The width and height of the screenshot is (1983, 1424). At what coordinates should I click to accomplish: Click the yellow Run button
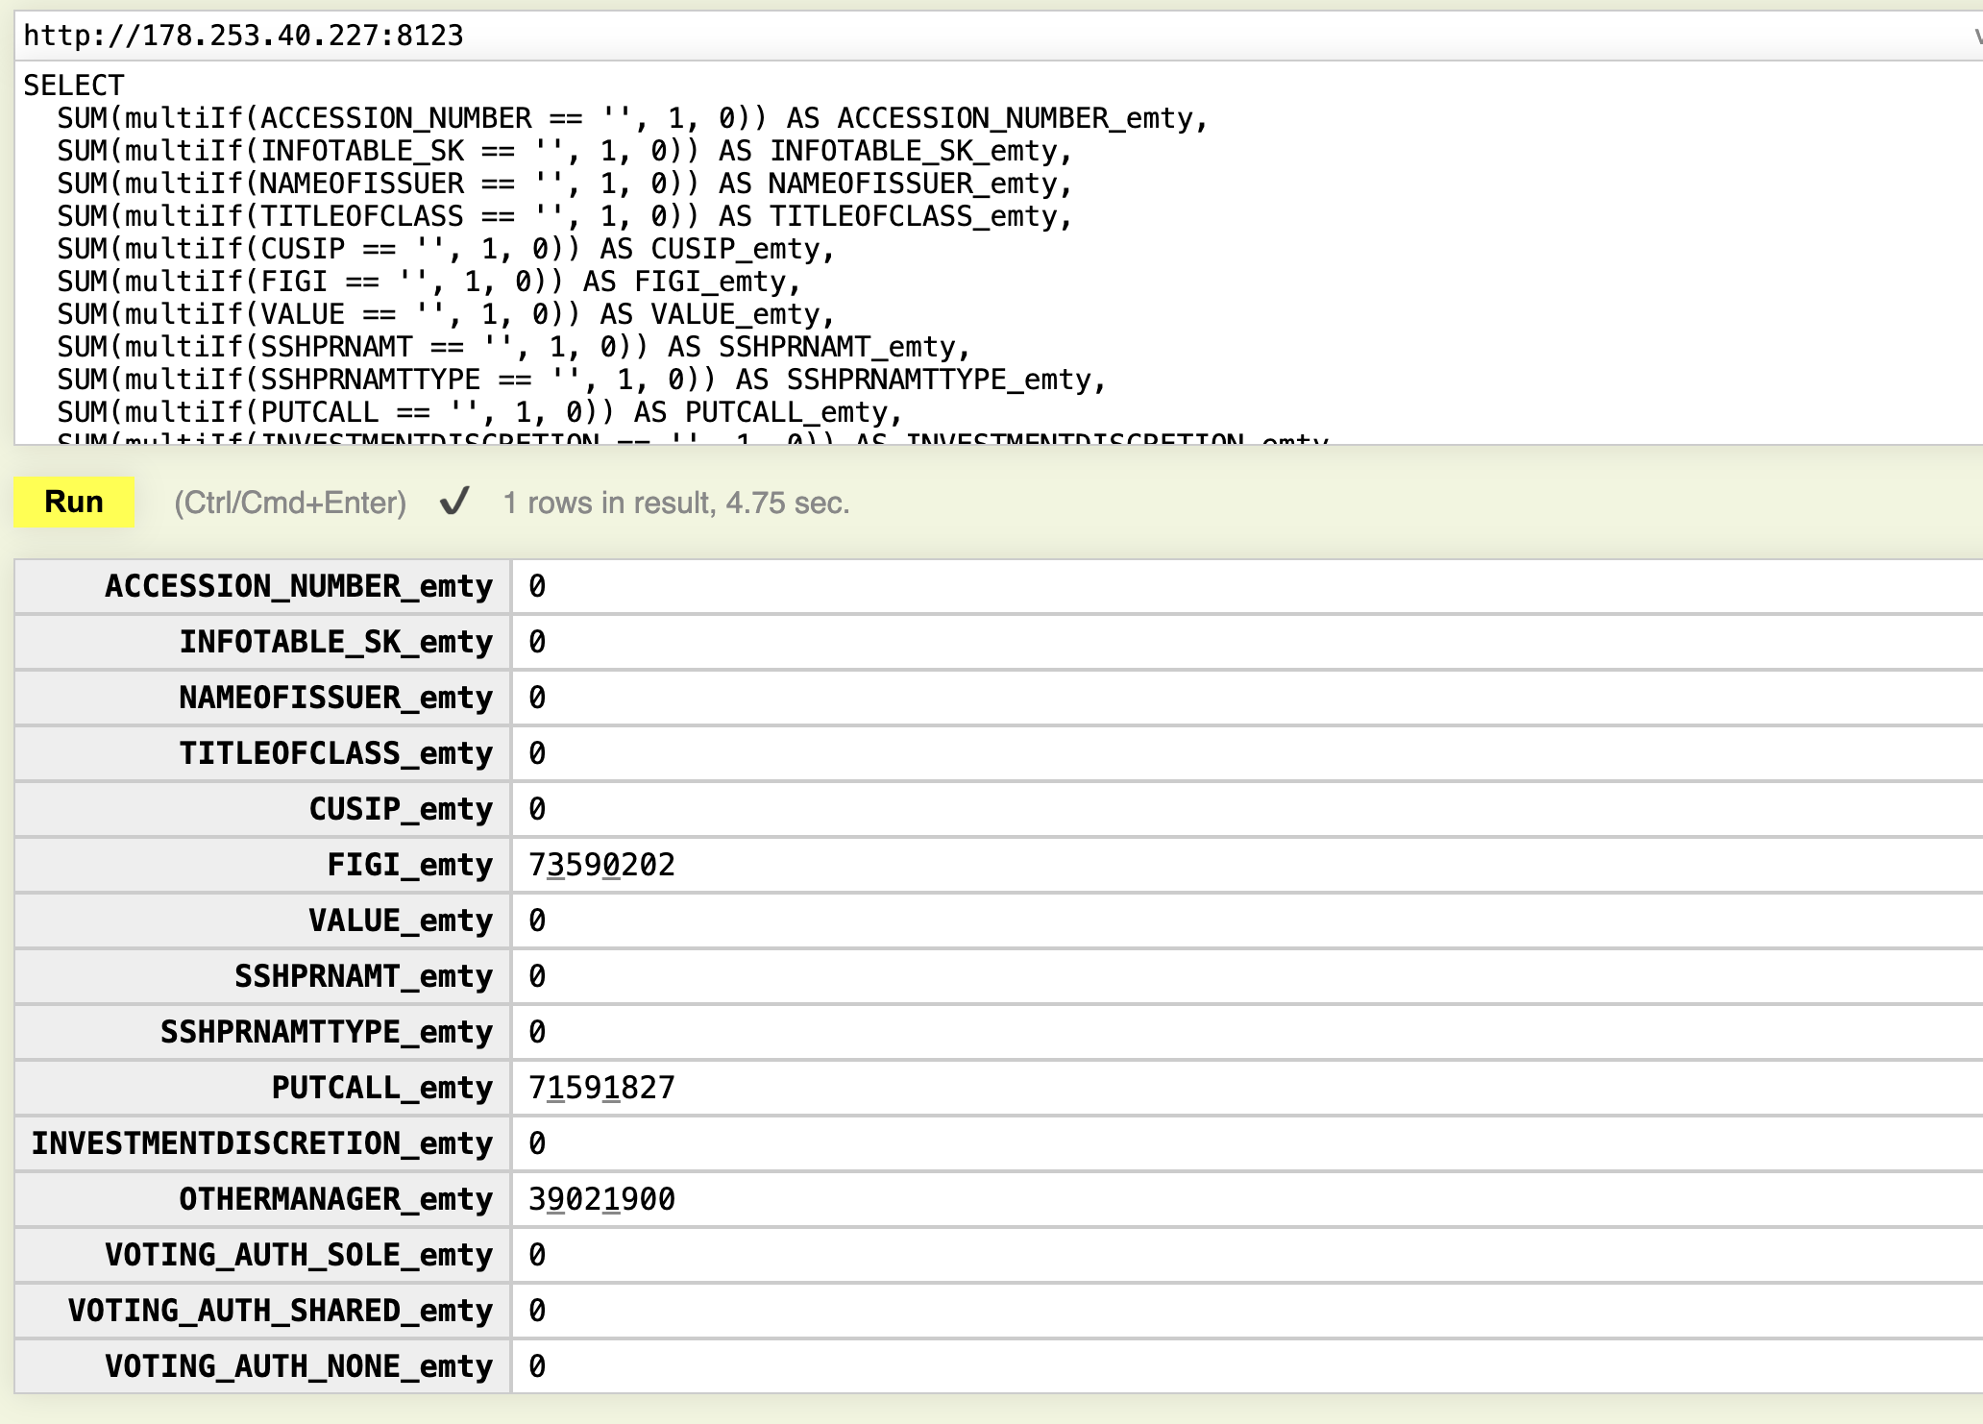coord(74,502)
